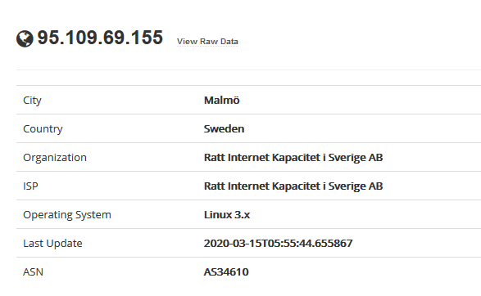Select the IP address heading 95.109.69.155
The width and height of the screenshot is (481, 296).
click(x=100, y=38)
